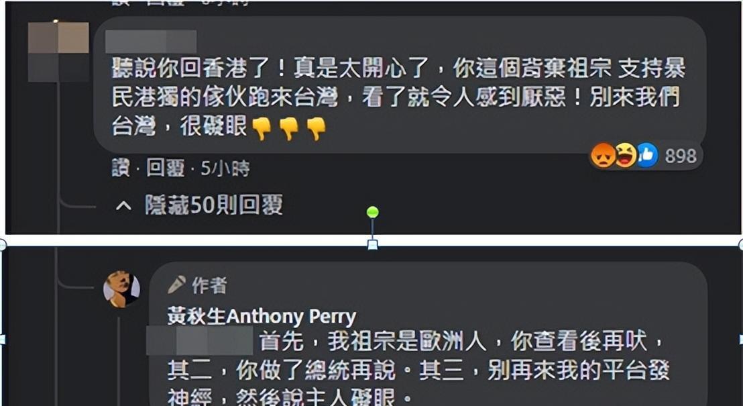This screenshot has height=406, width=743.
Task: Click the angry face reaction emoji
Action: (x=603, y=155)
